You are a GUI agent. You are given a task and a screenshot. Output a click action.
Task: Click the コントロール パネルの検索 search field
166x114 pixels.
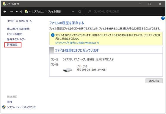click(x=124, y=11)
